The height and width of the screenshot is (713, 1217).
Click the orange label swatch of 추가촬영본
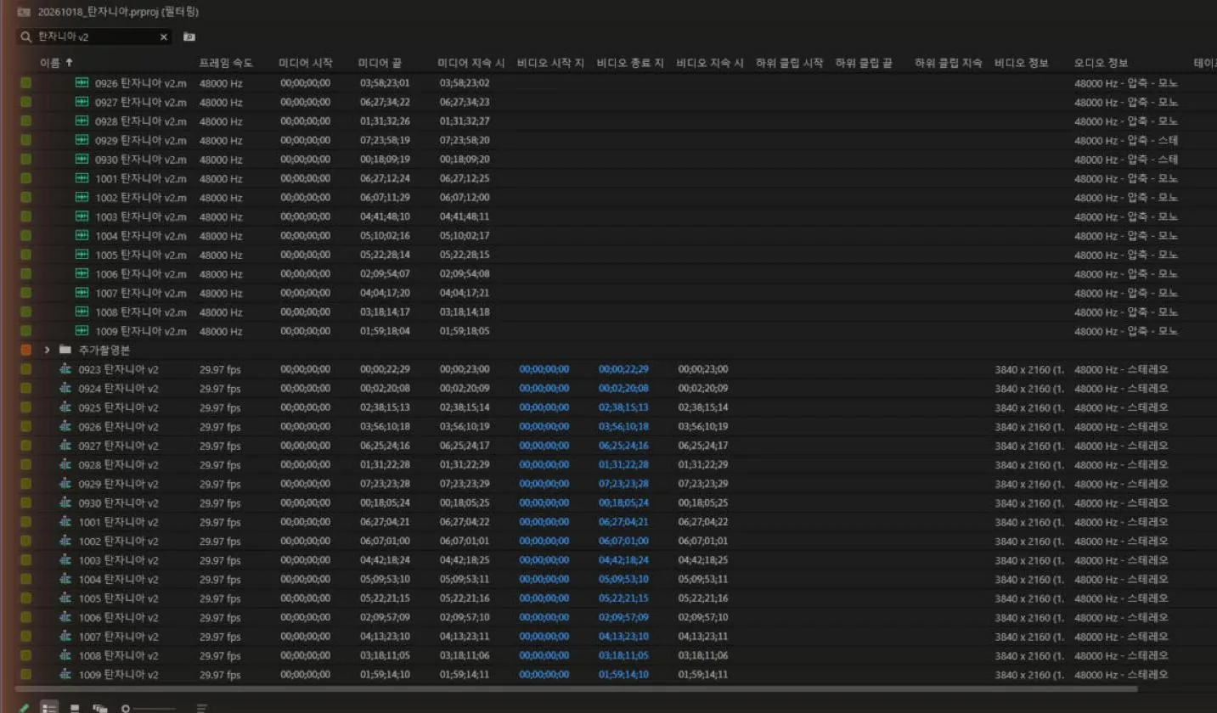point(26,350)
